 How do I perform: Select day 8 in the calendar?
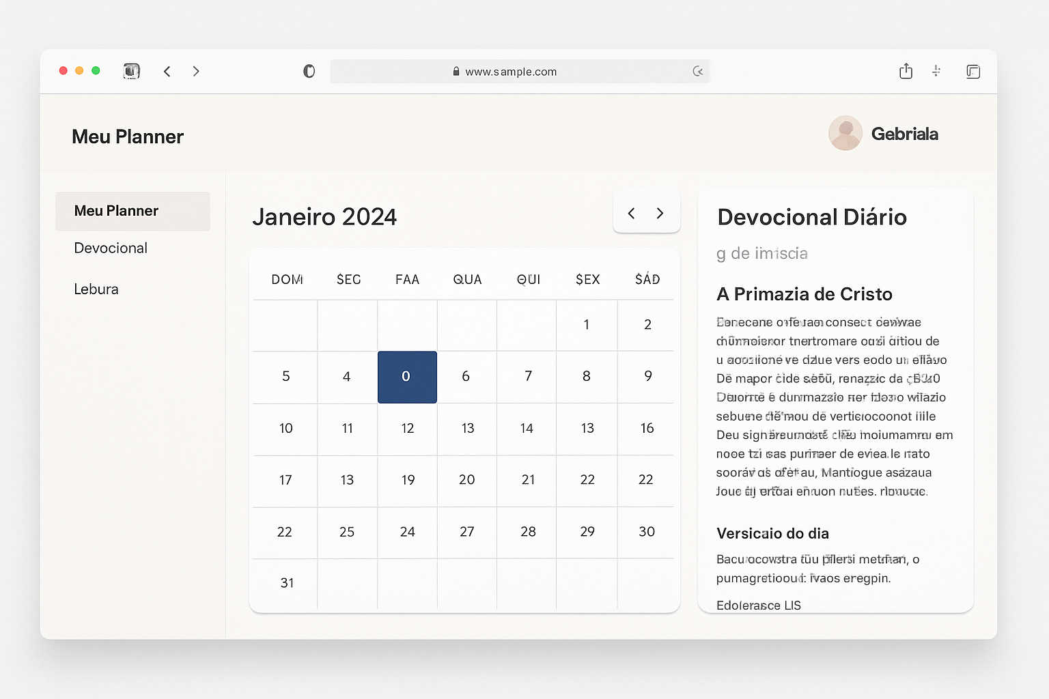click(587, 377)
